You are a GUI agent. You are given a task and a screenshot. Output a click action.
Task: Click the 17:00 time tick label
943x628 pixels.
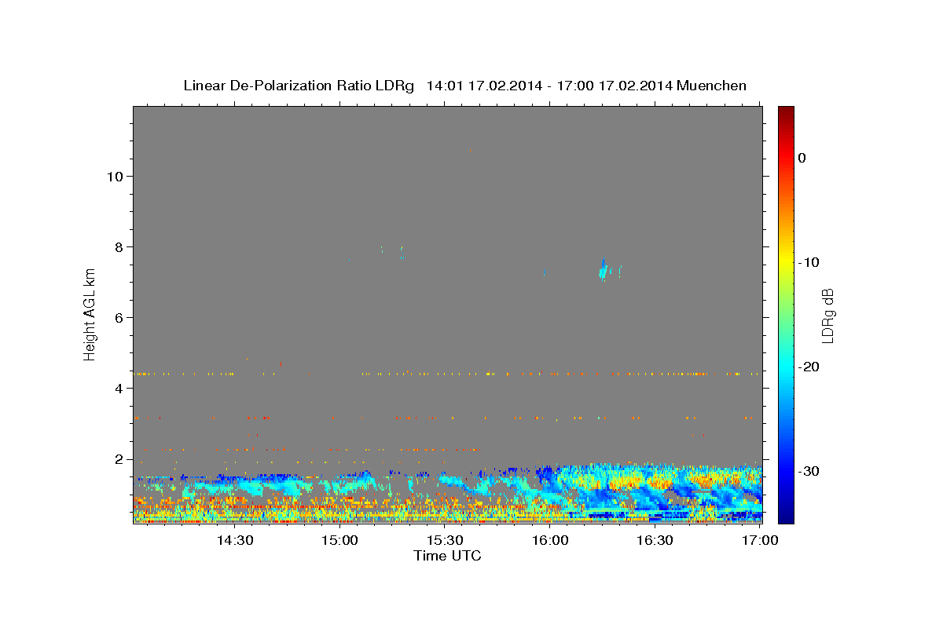(x=760, y=540)
